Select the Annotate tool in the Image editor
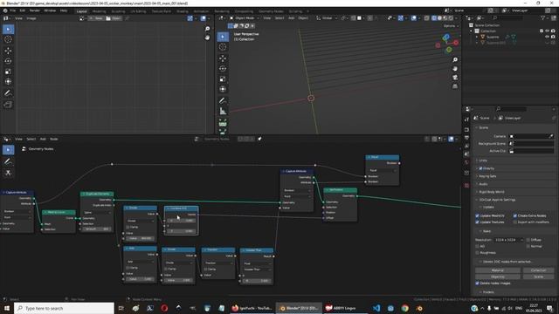The width and height of the screenshot is (559, 314). tap(8, 93)
